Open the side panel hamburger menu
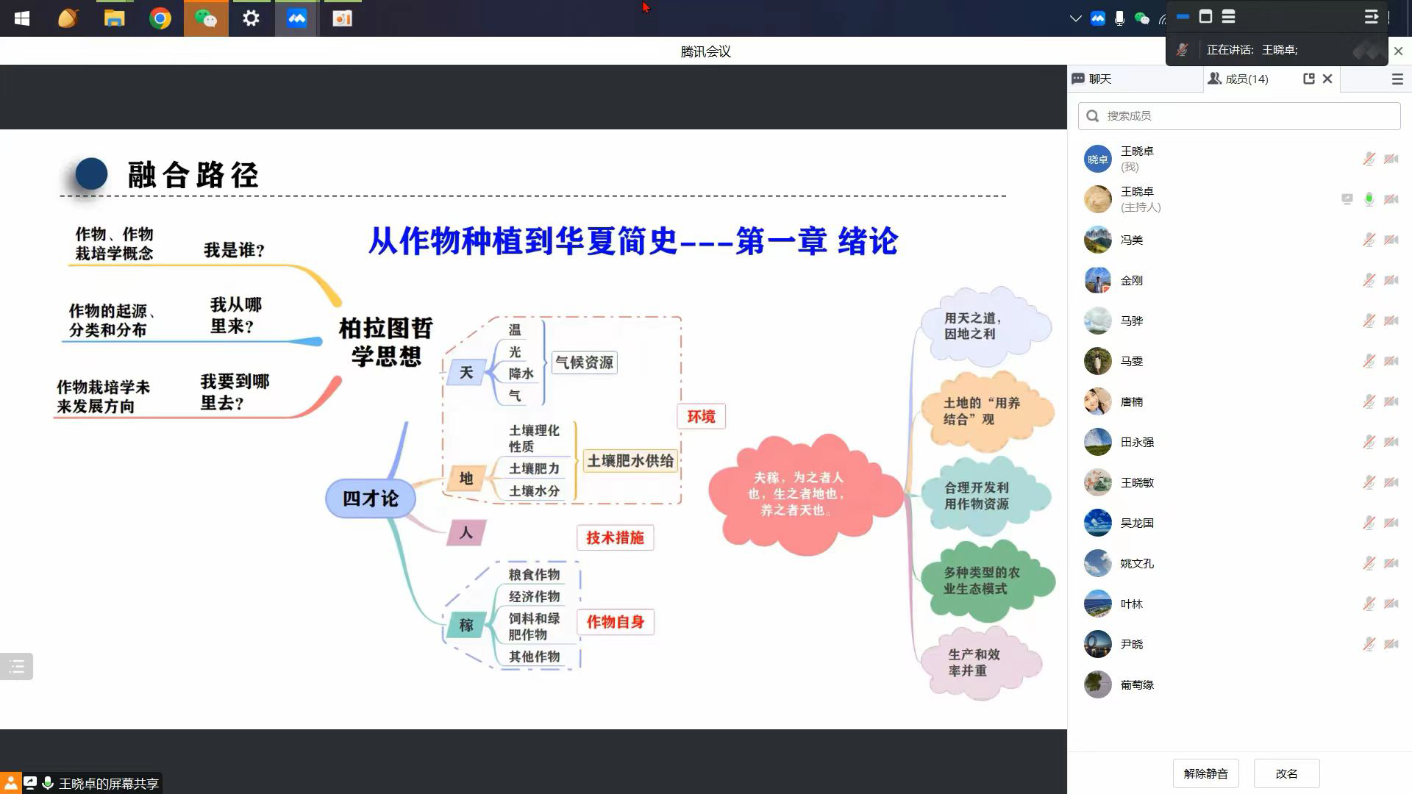 click(1397, 79)
